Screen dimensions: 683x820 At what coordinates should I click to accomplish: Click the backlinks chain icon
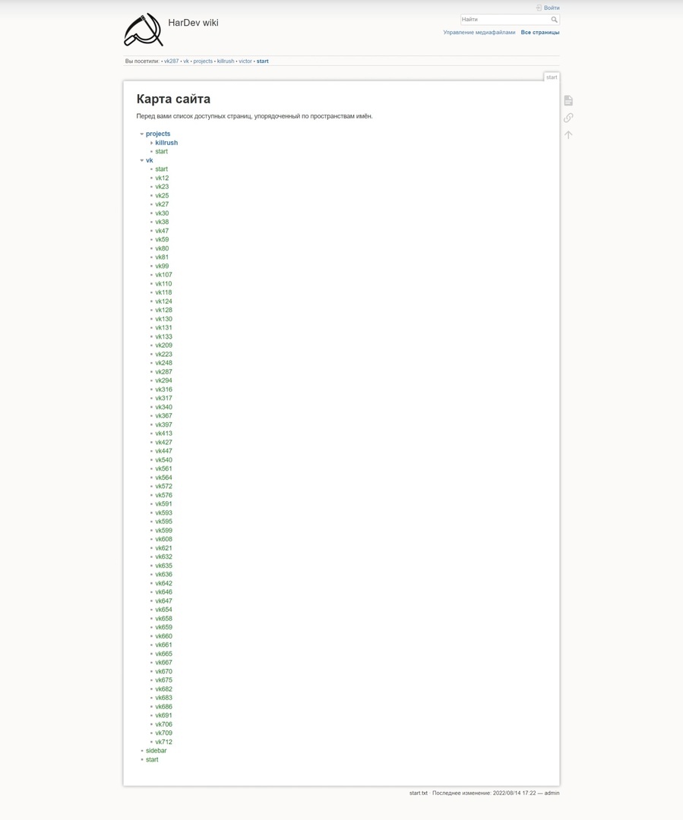click(568, 118)
